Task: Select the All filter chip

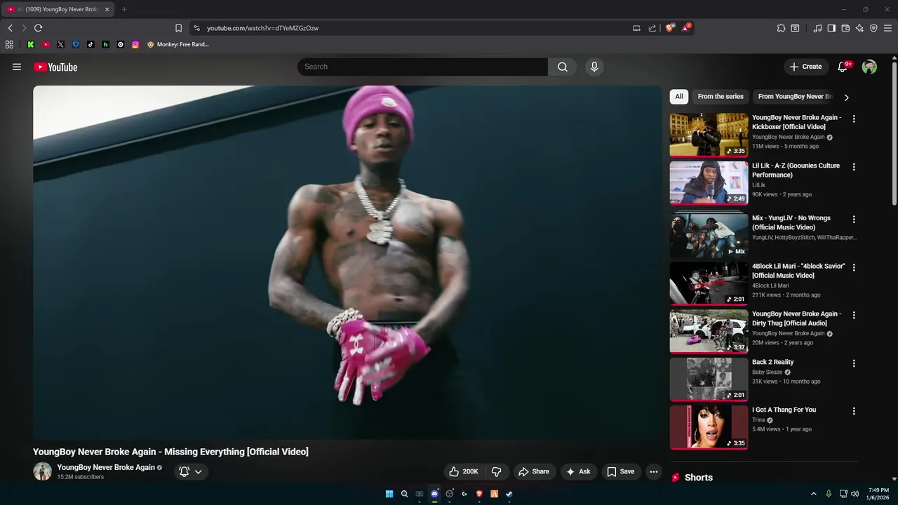Action: click(x=679, y=97)
